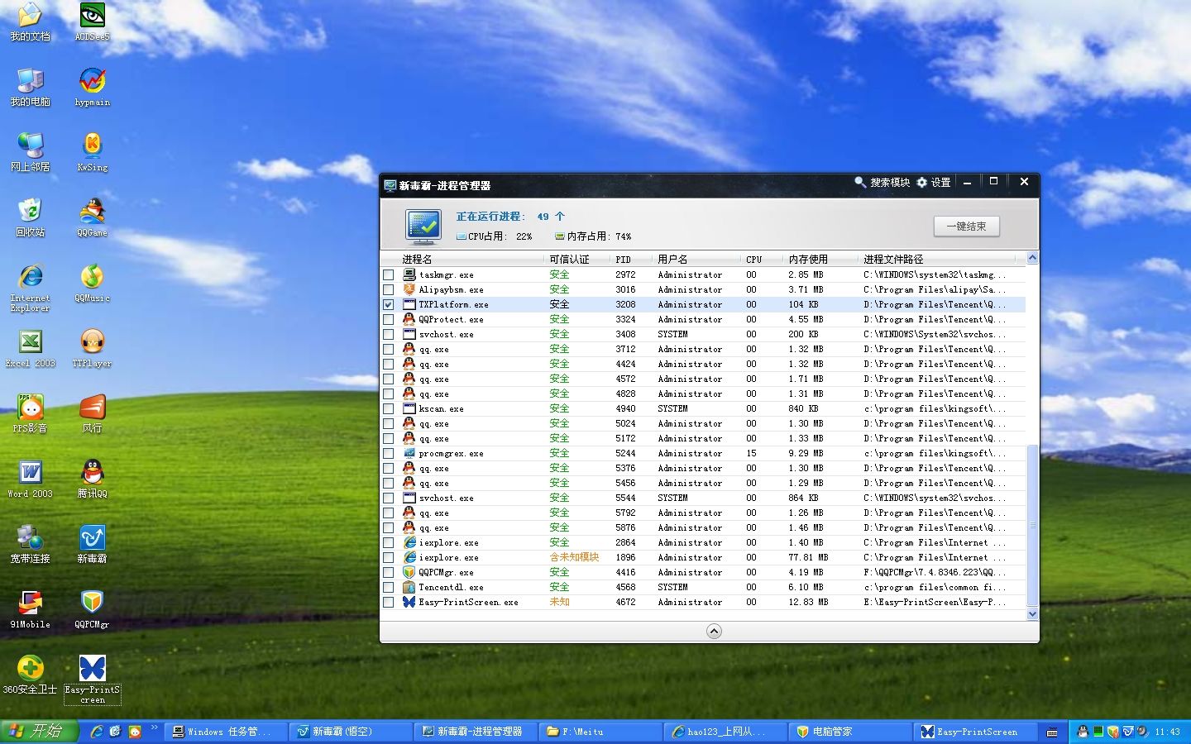
Task: Select the 360安全卫士 desktop icon
Action: tap(30, 675)
